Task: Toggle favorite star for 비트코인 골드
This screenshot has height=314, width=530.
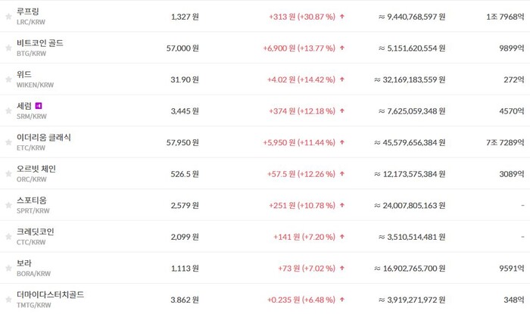Action: pyautogui.click(x=8, y=48)
